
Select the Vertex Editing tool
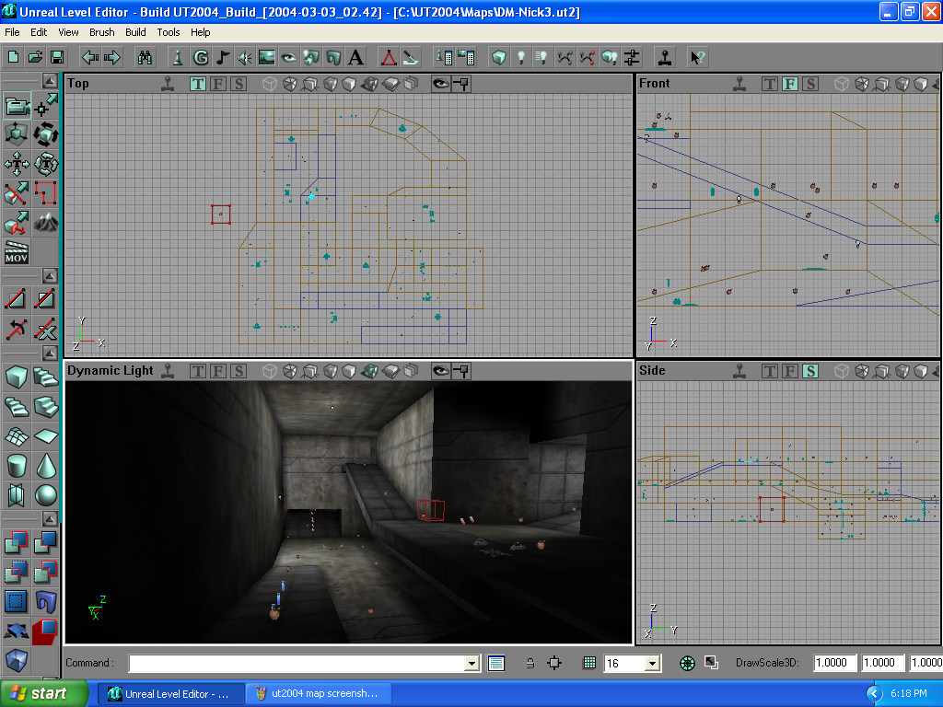pos(46,106)
